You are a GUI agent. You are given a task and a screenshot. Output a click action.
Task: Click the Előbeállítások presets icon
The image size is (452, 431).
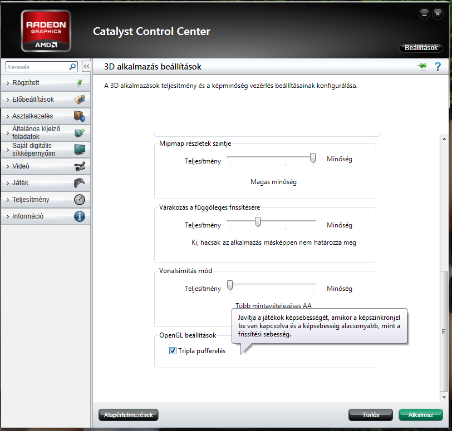pos(80,100)
